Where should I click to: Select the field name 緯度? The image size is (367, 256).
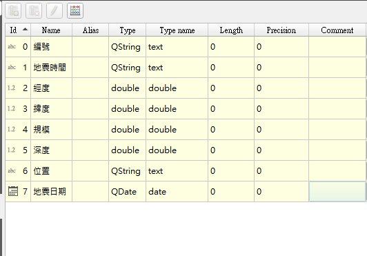pyautogui.click(x=41, y=108)
